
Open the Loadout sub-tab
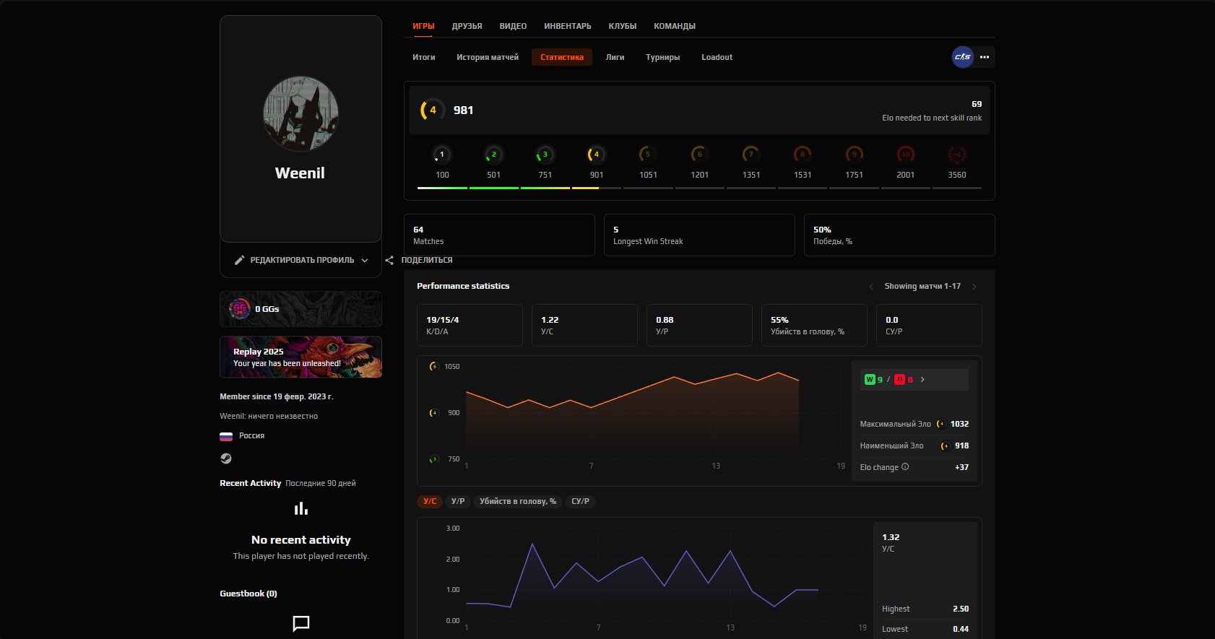tap(717, 57)
